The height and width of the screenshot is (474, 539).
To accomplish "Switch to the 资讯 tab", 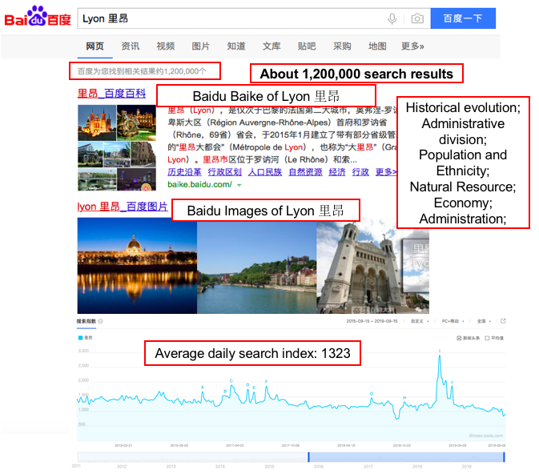I will [x=131, y=46].
